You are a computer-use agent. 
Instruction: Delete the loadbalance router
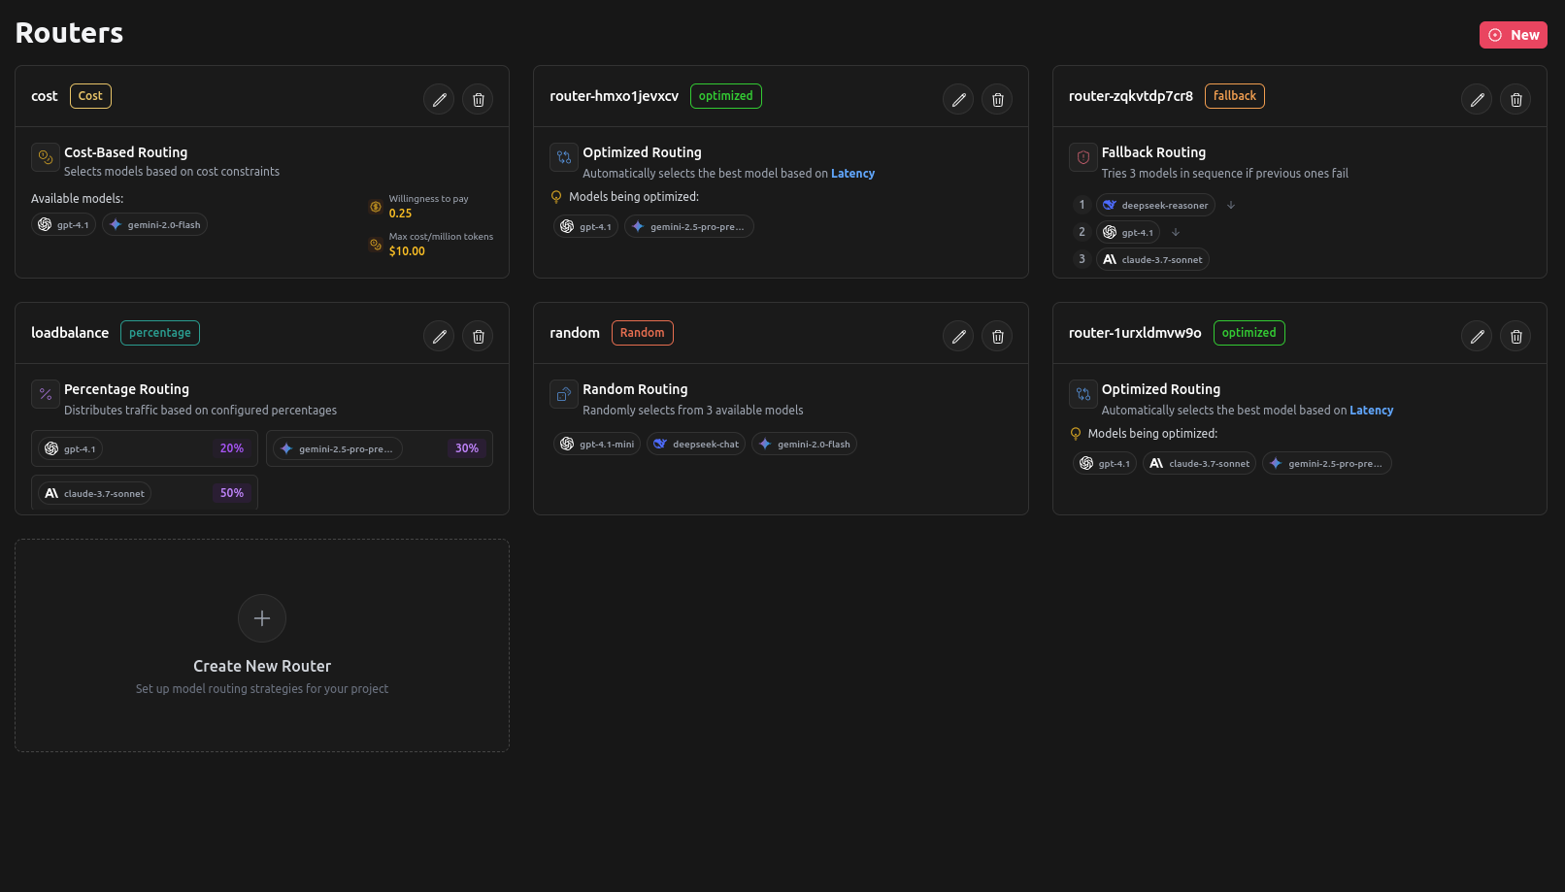point(478,336)
